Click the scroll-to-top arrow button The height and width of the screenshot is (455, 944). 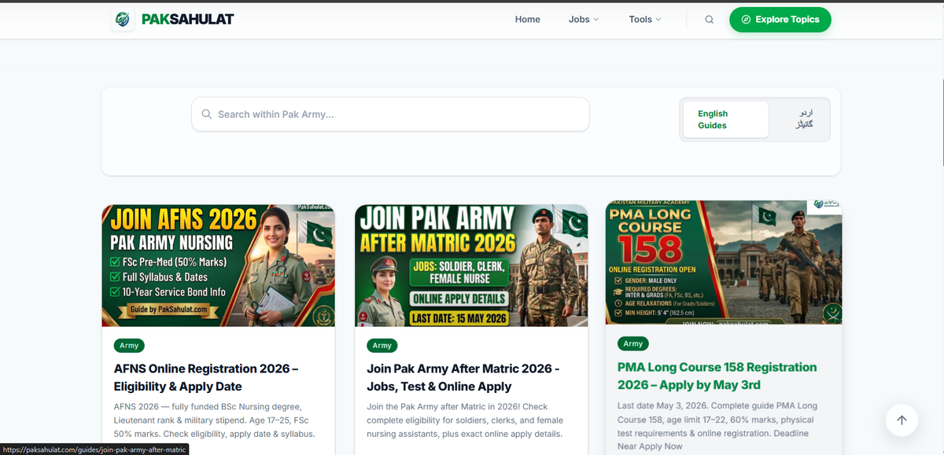[902, 420]
